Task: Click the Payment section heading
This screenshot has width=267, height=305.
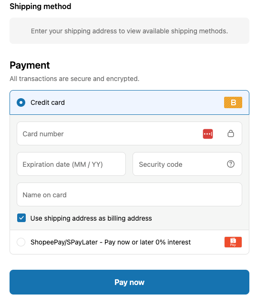Action: pos(30,65)
